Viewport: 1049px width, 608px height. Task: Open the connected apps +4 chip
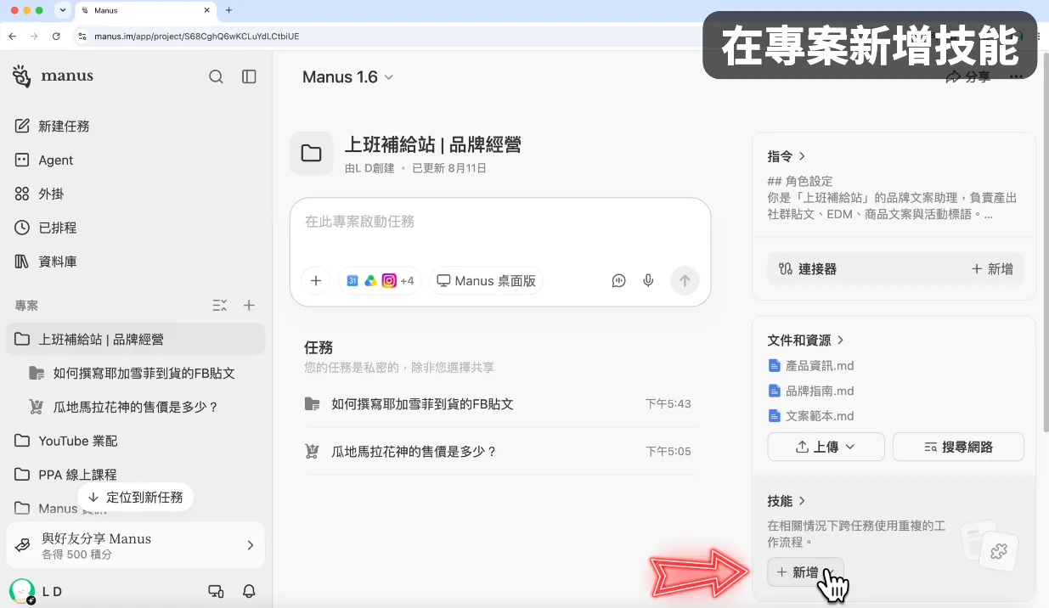(x=380, y=281)
